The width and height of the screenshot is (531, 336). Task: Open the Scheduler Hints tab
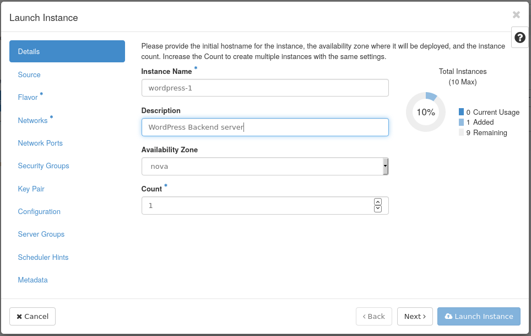point(43,257)
